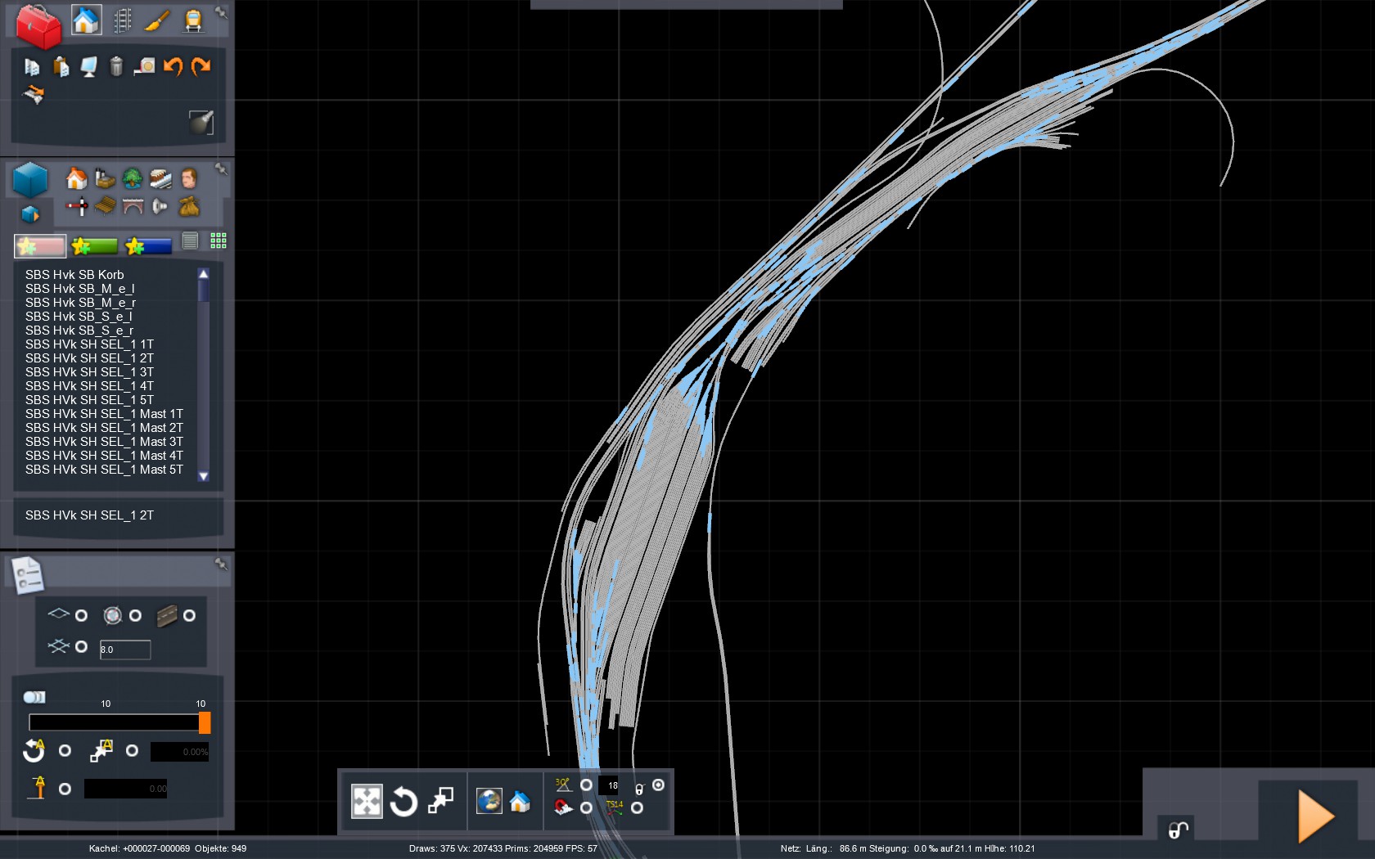This screenshot has height=859, width=1375.
Task: Select the track (linear objects) tool
Action: pos(122,20)
